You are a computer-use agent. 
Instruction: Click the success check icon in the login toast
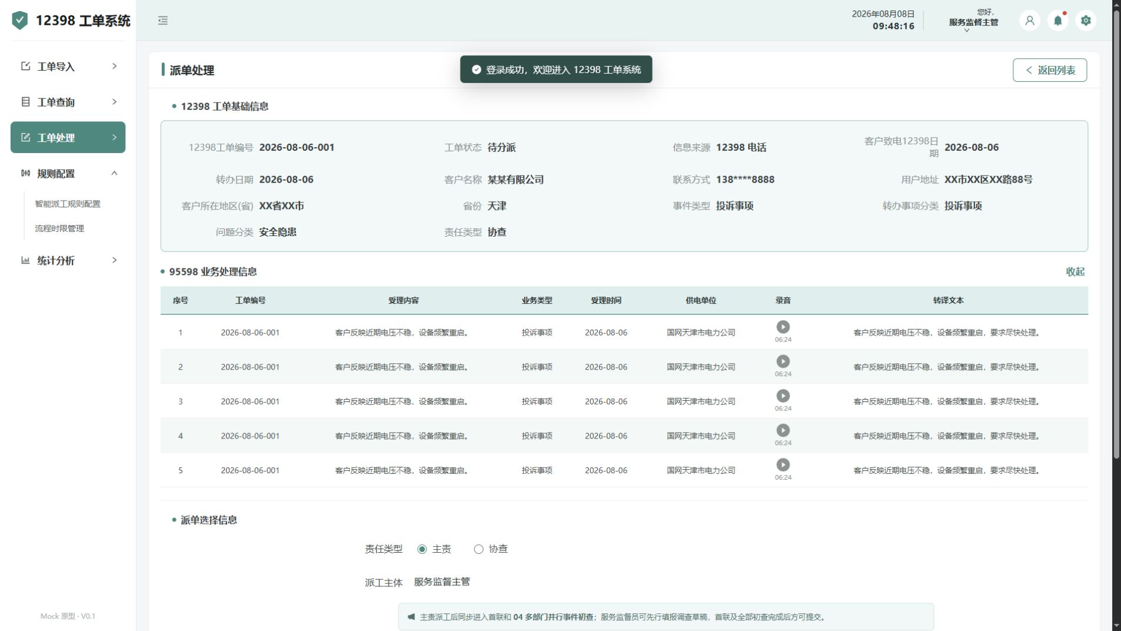[x=477, y=69]
